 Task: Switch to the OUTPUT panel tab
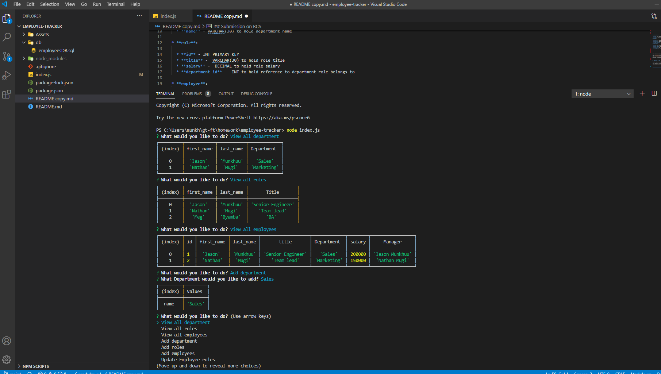coord(226,94)
